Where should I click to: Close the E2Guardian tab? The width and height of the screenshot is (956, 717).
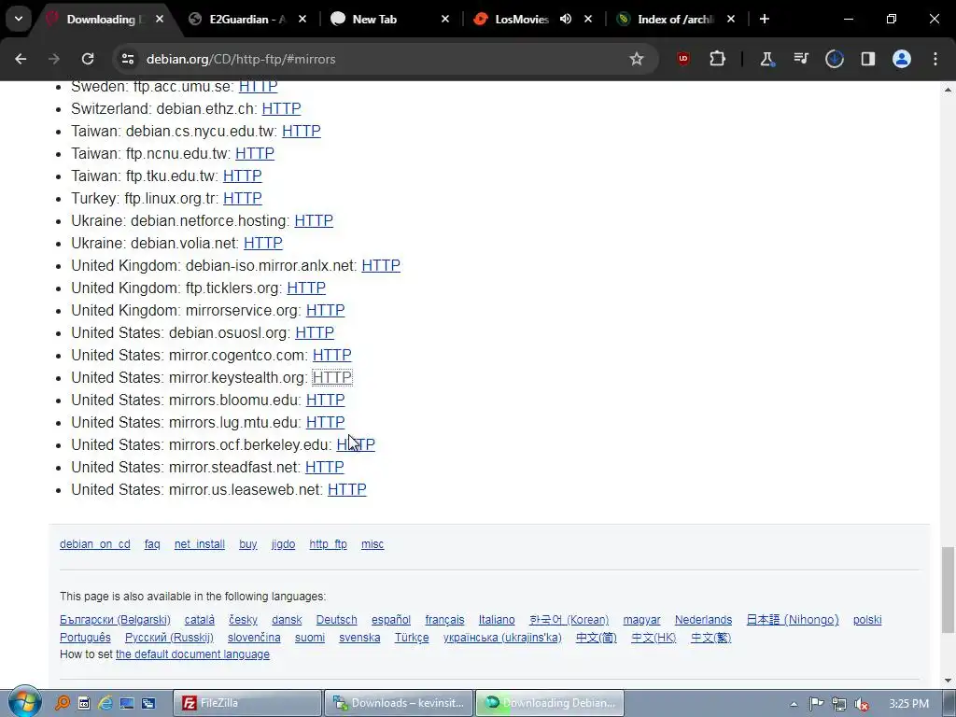302,19
